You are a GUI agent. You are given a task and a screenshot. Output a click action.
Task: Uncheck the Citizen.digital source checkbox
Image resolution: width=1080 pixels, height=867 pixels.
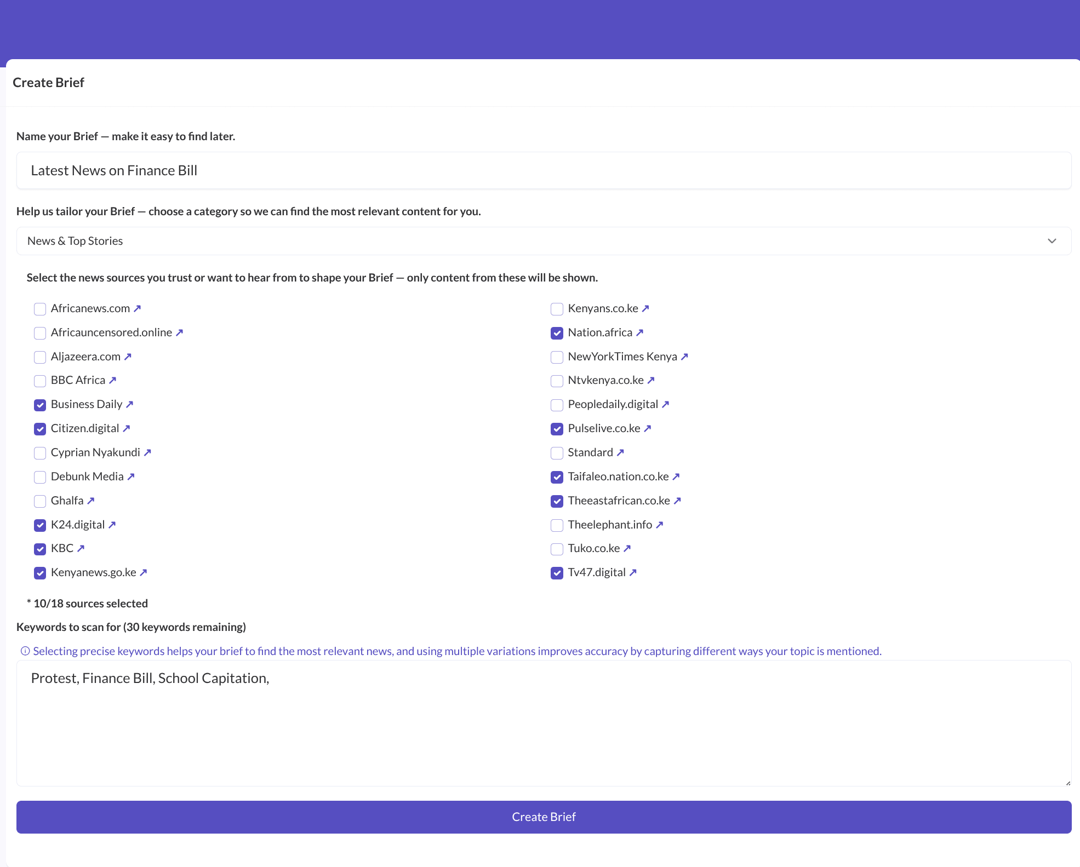click(x=40, y=429)
